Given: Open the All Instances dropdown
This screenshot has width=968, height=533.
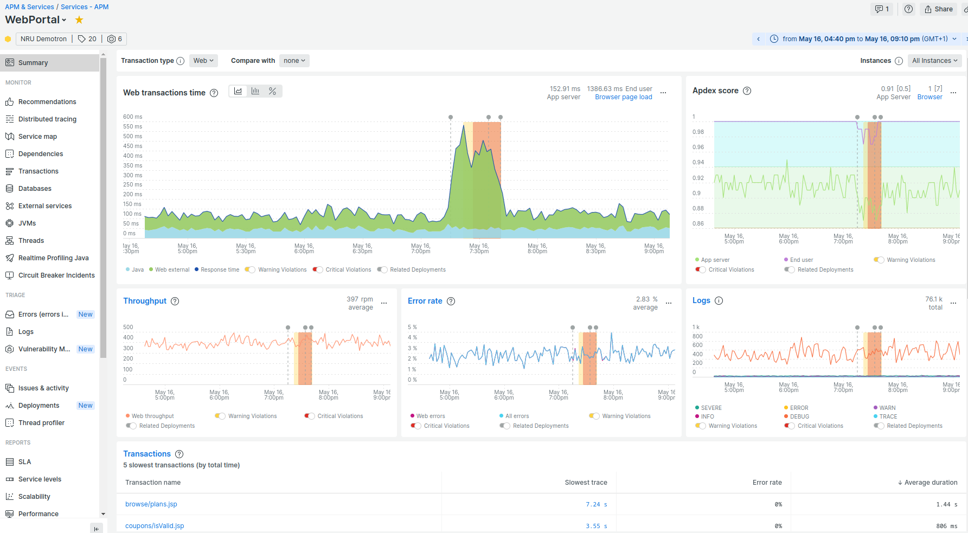Looking at the screenshot, I should click(x=934, y=61).
